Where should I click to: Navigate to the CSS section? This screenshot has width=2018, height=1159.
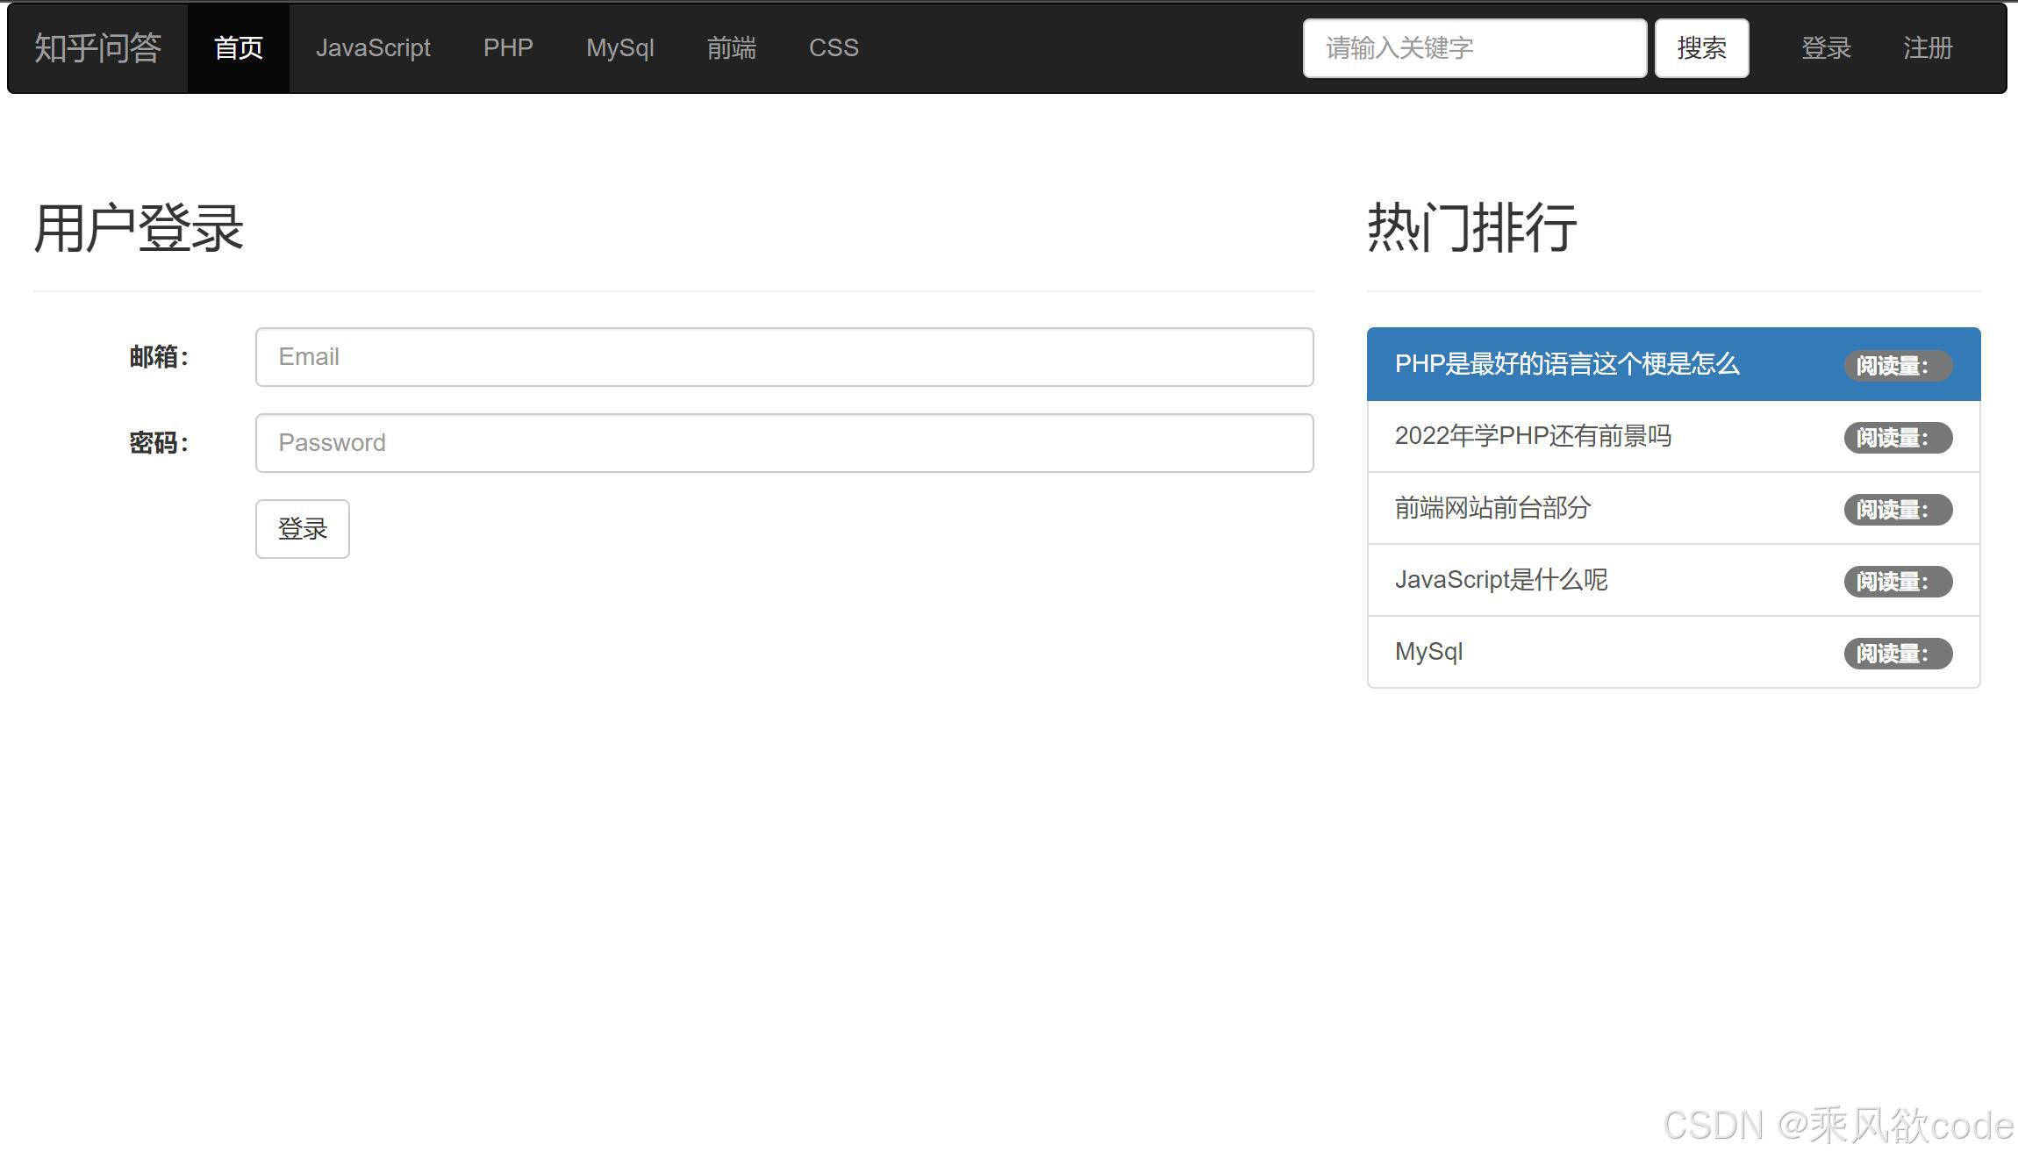pyautogui.click(x=833, y=47)
